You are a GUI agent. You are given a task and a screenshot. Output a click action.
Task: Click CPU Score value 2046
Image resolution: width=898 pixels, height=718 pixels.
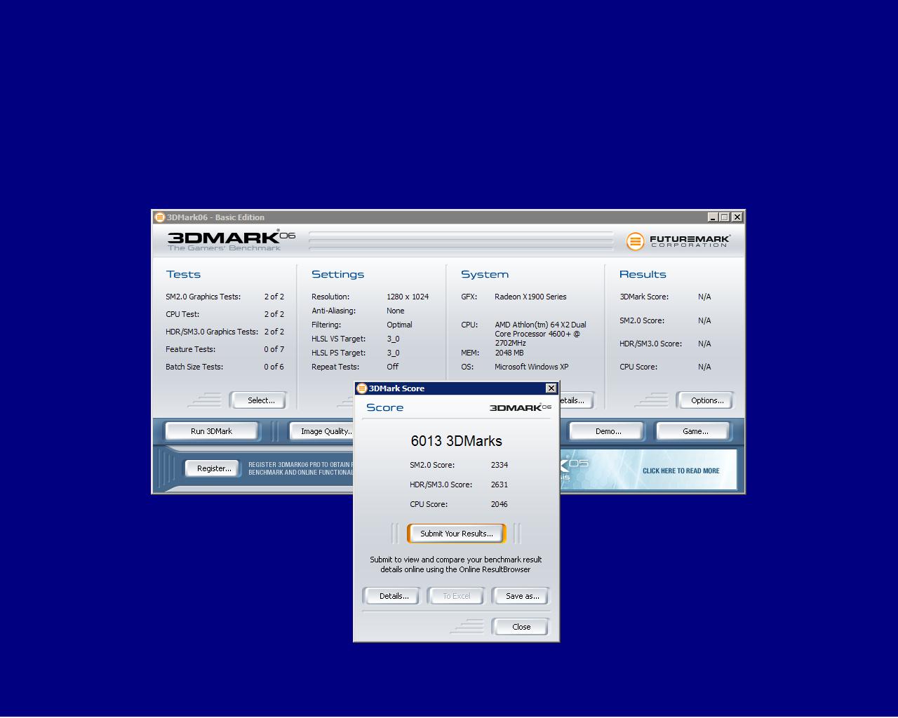pyautogui.click(x=500, y=504)
